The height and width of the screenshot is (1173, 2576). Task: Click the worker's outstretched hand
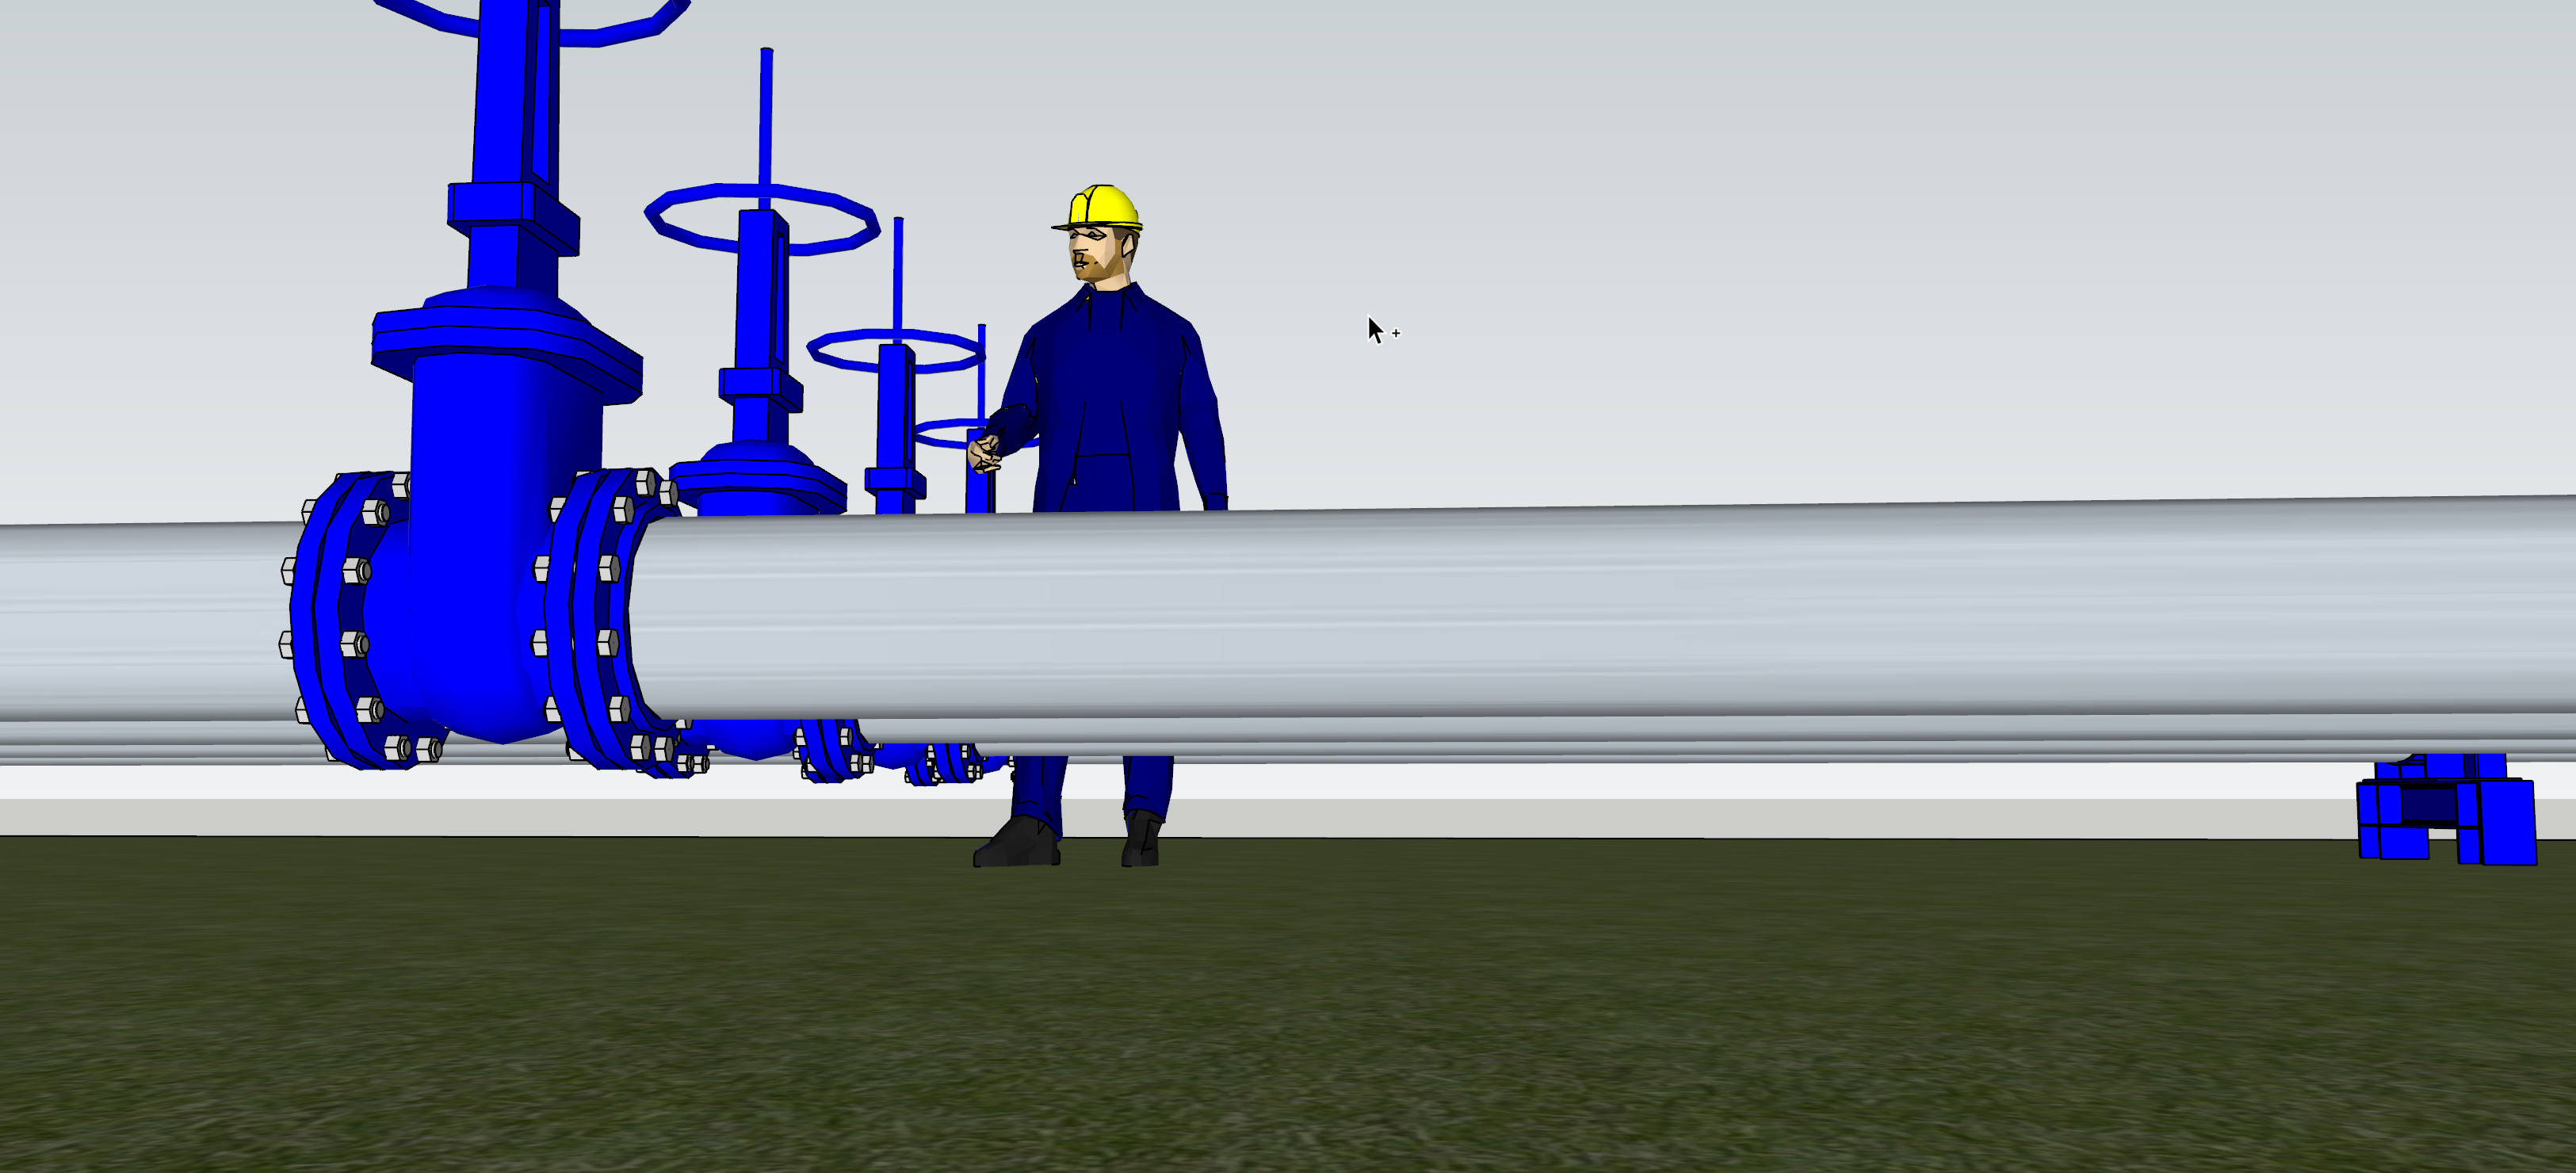[x=984, y=454]
